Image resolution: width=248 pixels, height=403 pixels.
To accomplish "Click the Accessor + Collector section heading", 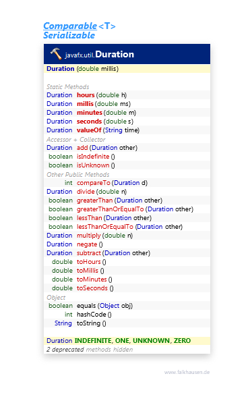I will click(x=76, y=139).
